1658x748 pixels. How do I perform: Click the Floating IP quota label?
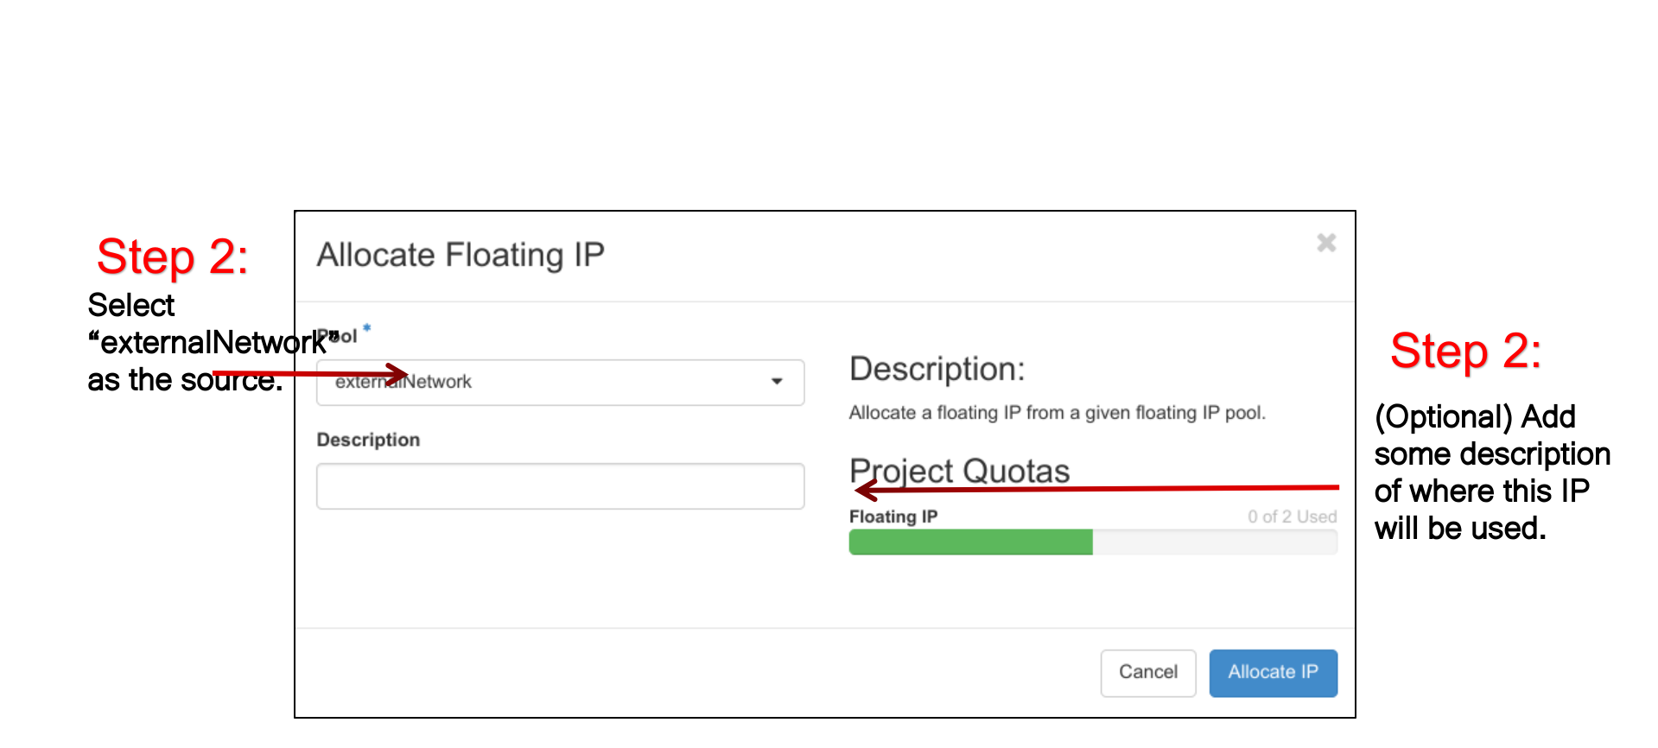coord(893,517)
